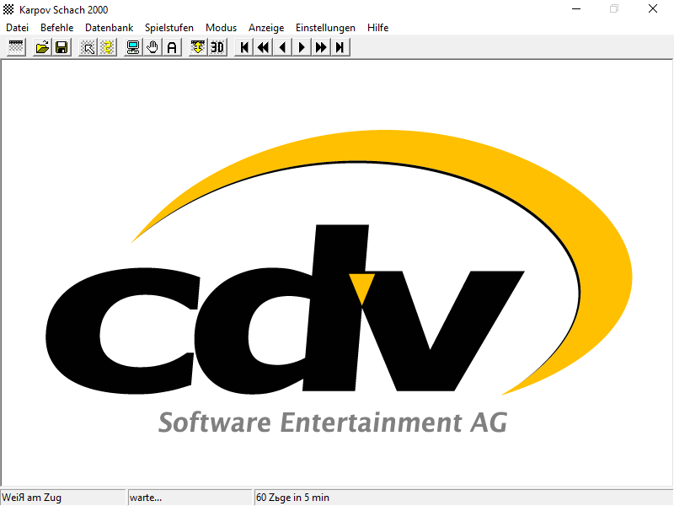
Task: Step forward one move arrow
Action: (302, 47)
